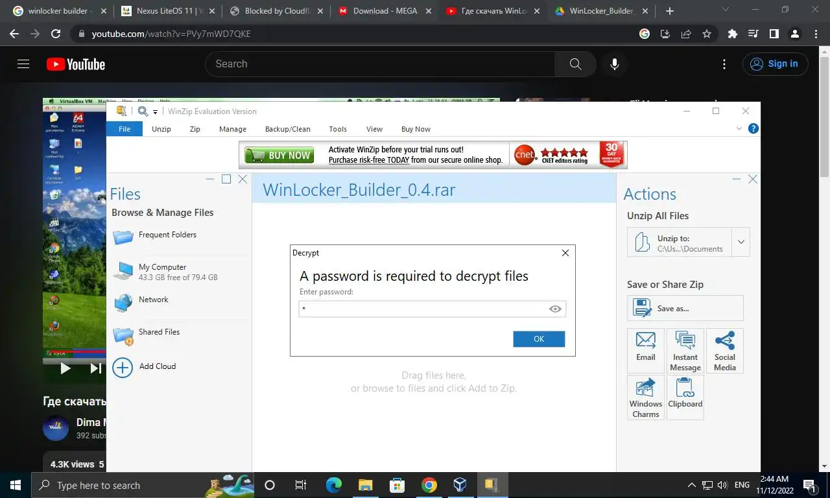
Task: Open Chrome three-dot menu
Action: (815, 34)
